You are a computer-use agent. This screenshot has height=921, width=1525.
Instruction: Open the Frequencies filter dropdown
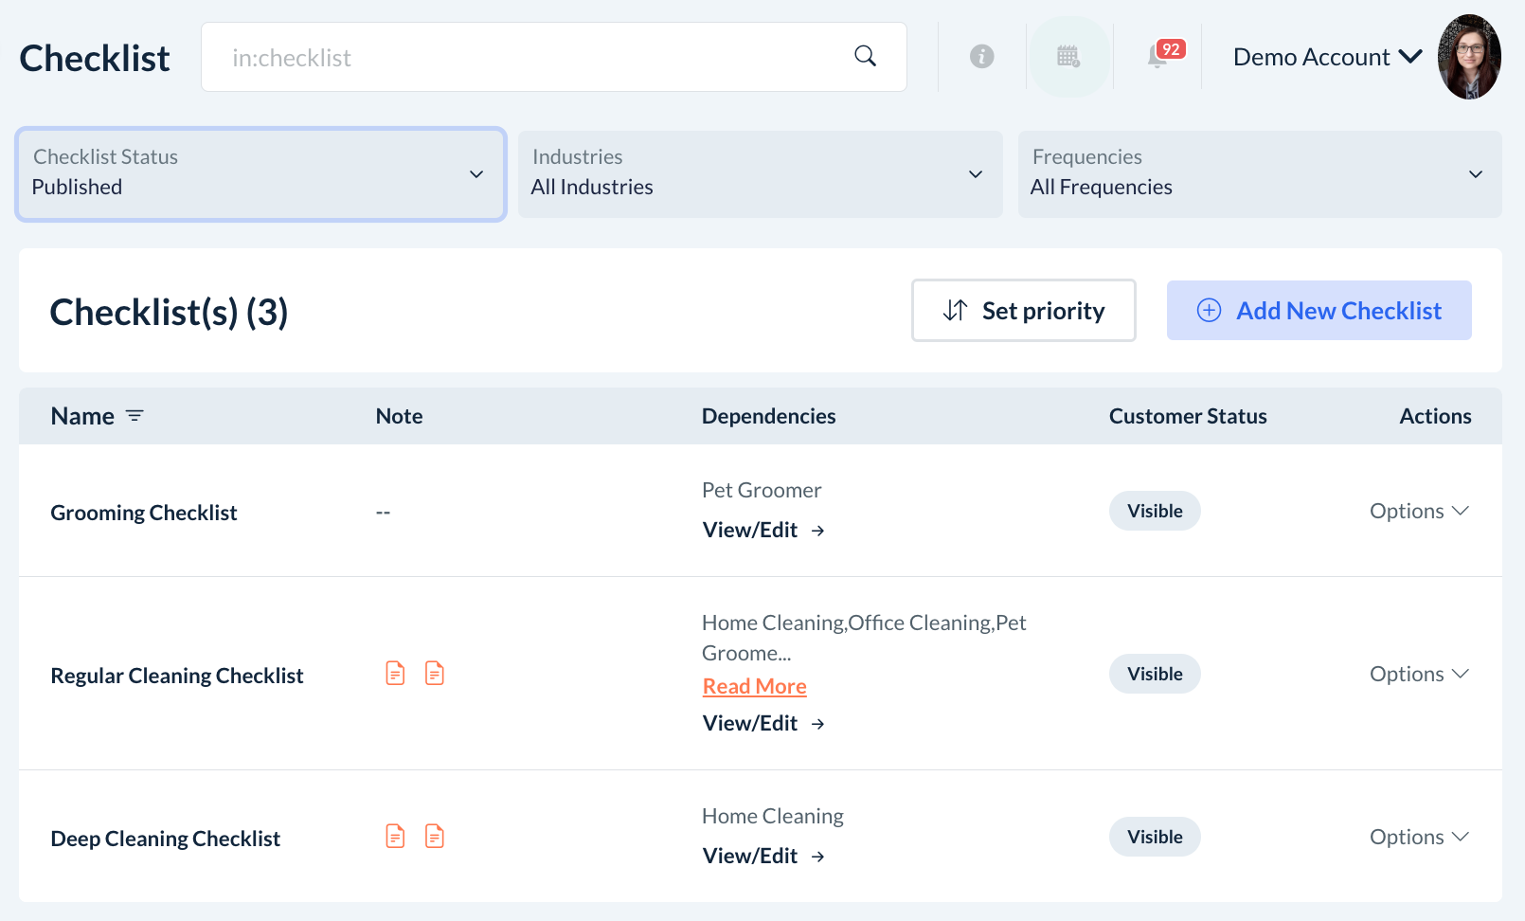[x=1259, y=174]
